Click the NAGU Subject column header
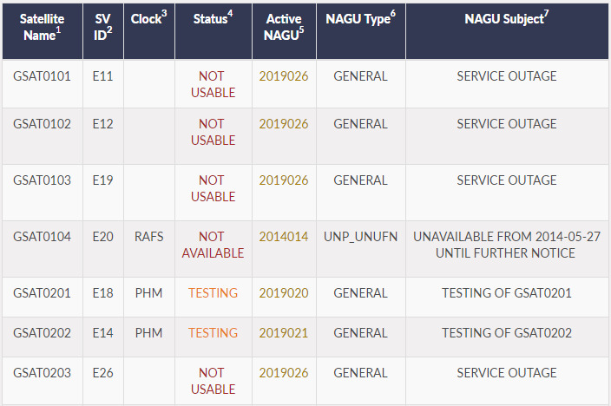The height and width of the screenshot is (406, 611). tap(506, 19)
